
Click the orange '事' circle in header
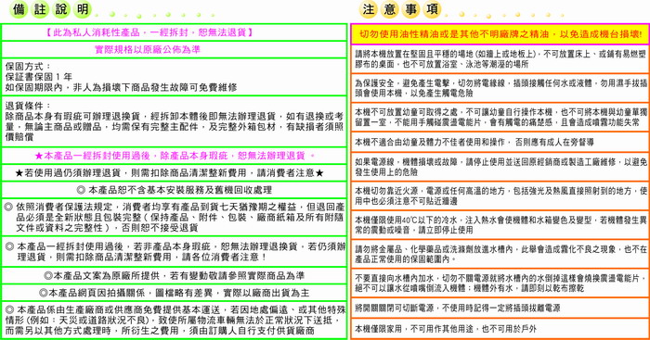click(x=411, y=9)
